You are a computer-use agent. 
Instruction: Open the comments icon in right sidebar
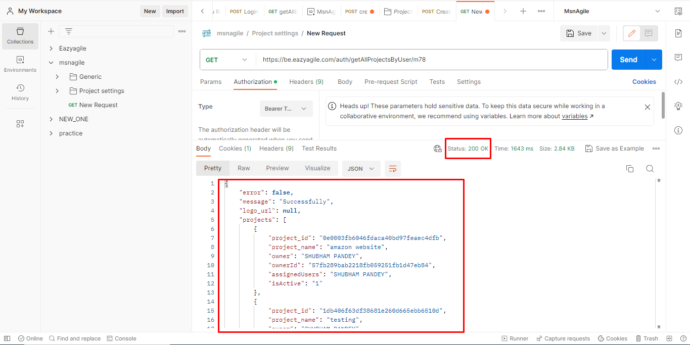coord(678,58)
